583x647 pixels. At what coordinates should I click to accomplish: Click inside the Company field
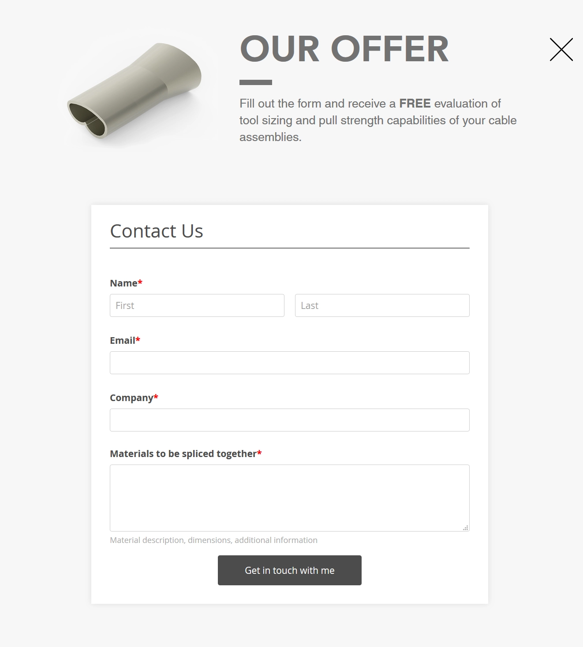tap(289, 420)
